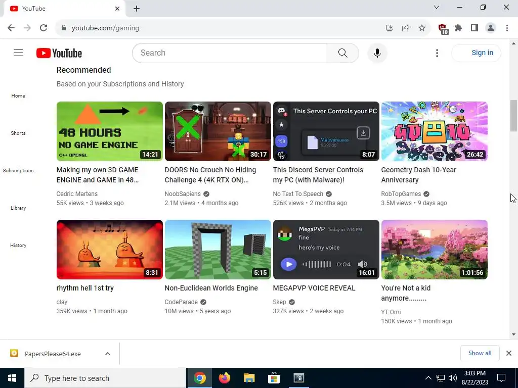This screenshot has height=388, width=518.
Task: Click title Making my own 3D GAME ENGINE
Action: 98,174
